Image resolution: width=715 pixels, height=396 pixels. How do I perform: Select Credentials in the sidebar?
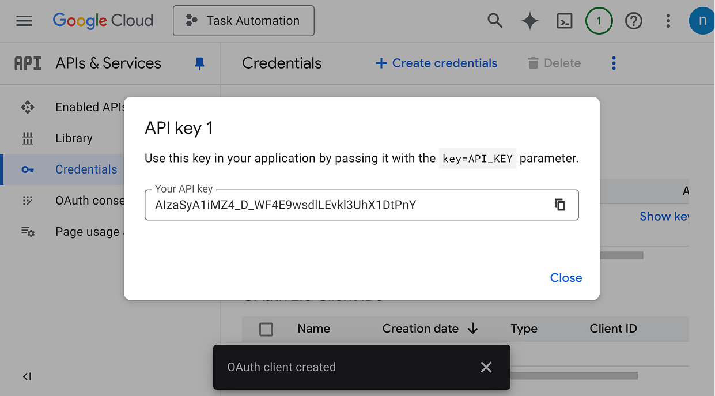tap(86, 169)
